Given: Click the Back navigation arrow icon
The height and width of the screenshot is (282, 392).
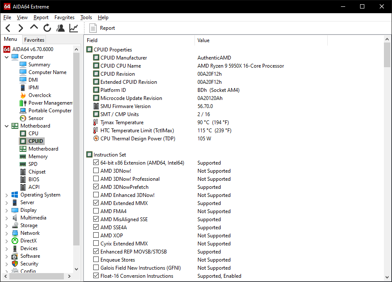Looking at the screenshot, I should click(x=8, y=28).
